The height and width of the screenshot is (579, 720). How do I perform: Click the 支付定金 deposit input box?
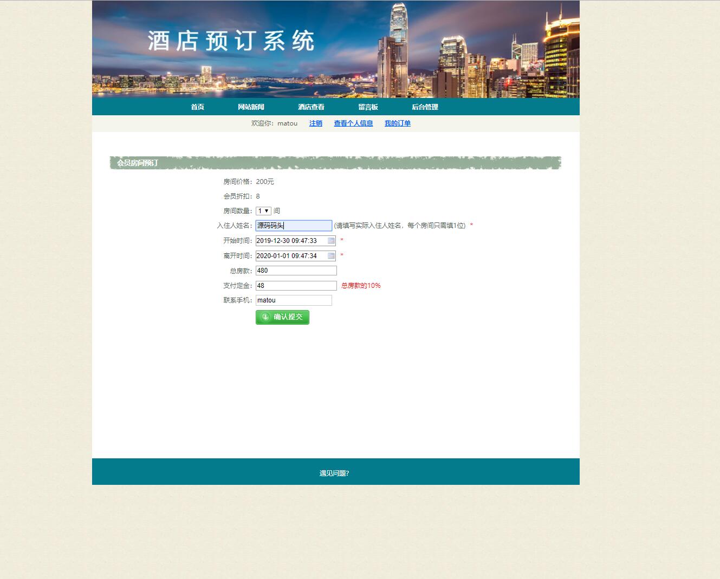tap(296, 285)
